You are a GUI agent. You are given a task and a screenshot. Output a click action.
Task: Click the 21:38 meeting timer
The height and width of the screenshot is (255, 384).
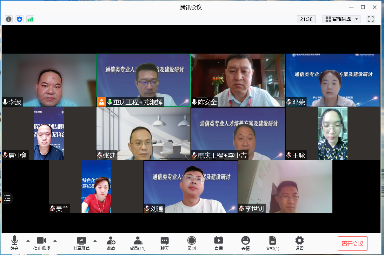click(306, 19)
